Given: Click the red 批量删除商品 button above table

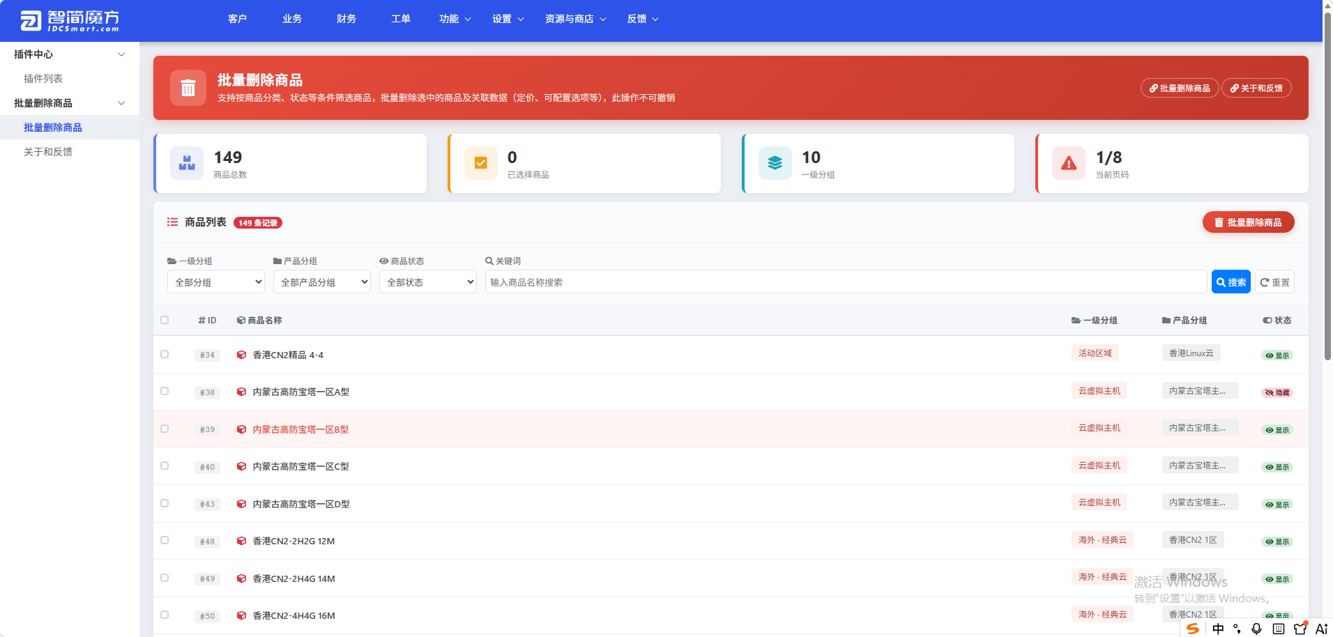Looking at the screenshot, I should [x=1248, y=222].
